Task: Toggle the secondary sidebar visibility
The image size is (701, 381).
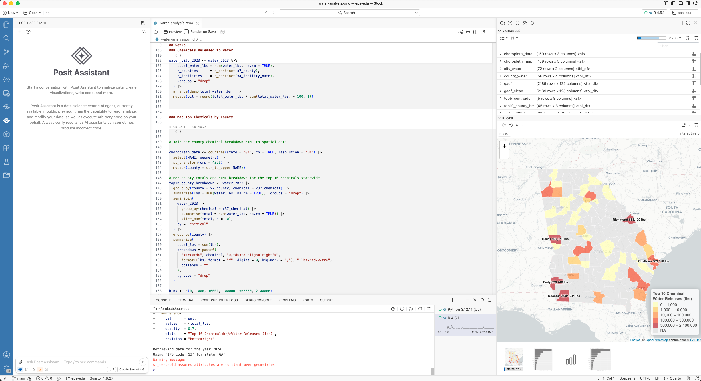Action: pos(688,3)
